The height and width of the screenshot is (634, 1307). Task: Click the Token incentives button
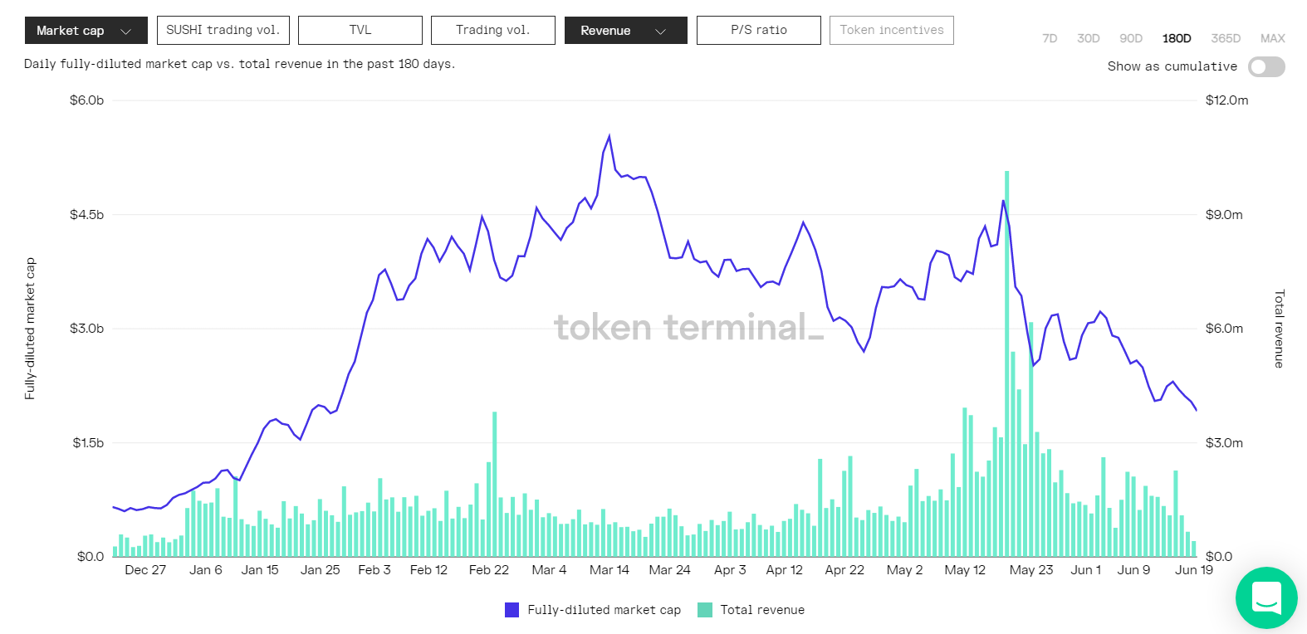coord(891,30)
